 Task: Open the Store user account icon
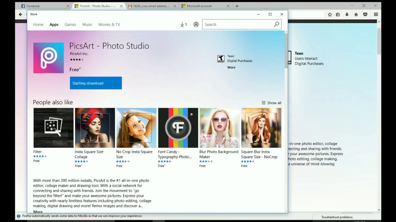point(196,24)
